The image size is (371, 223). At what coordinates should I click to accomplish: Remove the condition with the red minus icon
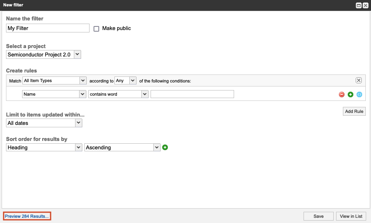pyautogui.click(x=342, y=94)
